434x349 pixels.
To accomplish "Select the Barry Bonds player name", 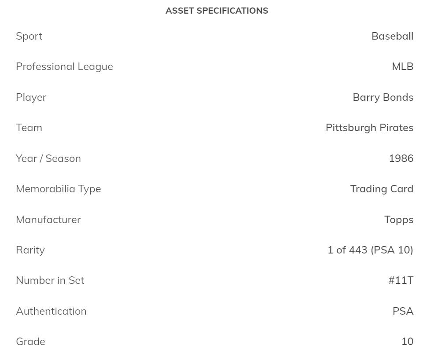I will (x=383, y=97).
